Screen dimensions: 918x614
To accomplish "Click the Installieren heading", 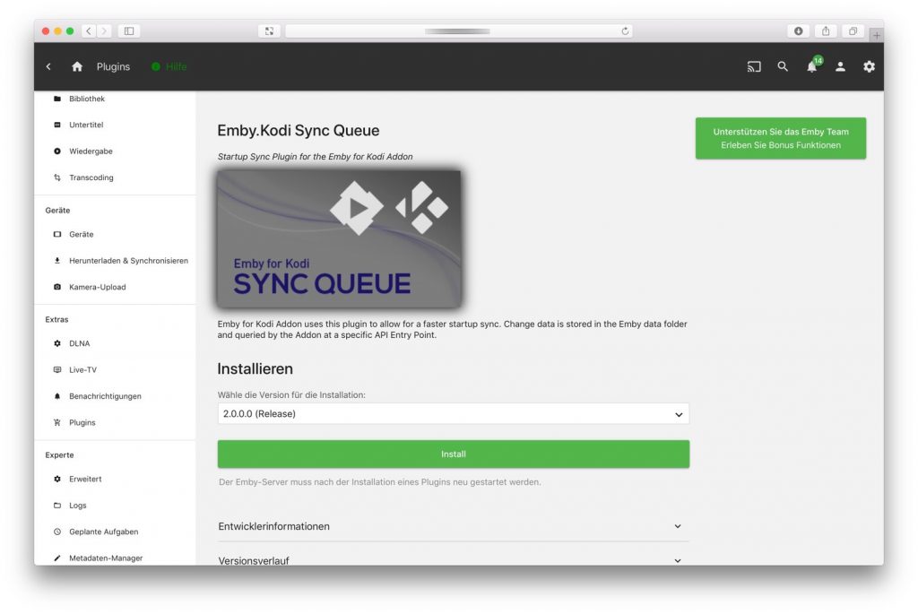I will point(255,368).
